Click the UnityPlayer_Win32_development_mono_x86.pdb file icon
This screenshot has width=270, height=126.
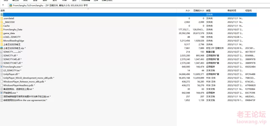tap(2, 78)
